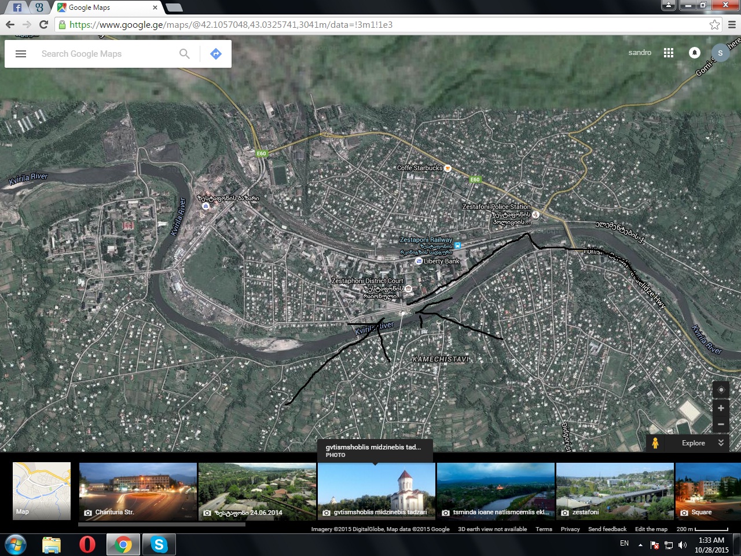Open the network tray icon
Viewport: 741px width, 556px height.
coord(669,545)
